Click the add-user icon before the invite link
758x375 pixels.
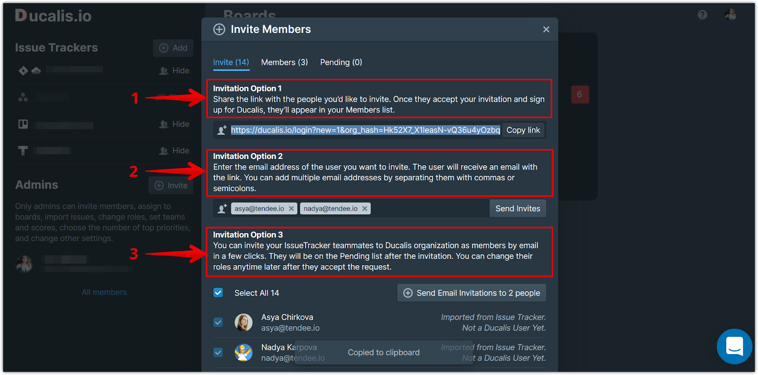point(222,130)
